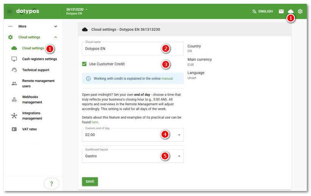Click the green cloud sidebar icon
Image resolution: width=311 pixels, height=196 pixels.
pos(14,48)
